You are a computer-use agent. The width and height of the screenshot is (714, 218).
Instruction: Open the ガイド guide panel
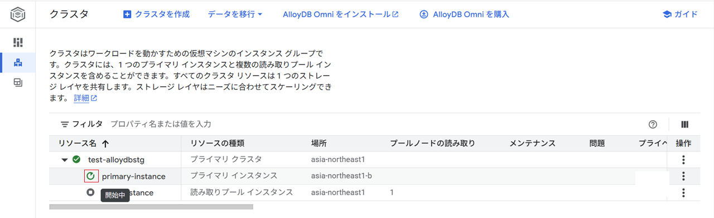click(680, 14)
